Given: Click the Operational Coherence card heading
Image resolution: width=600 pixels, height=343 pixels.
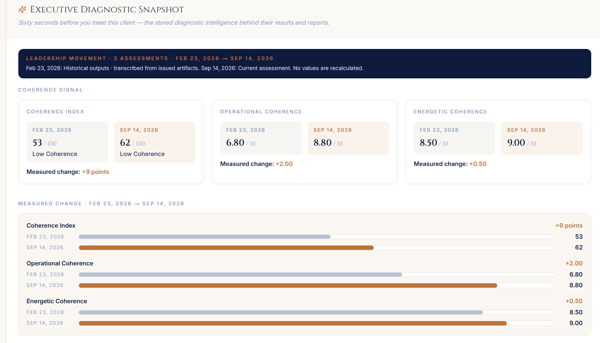Looking at the screenshot, I should [261, 112].
